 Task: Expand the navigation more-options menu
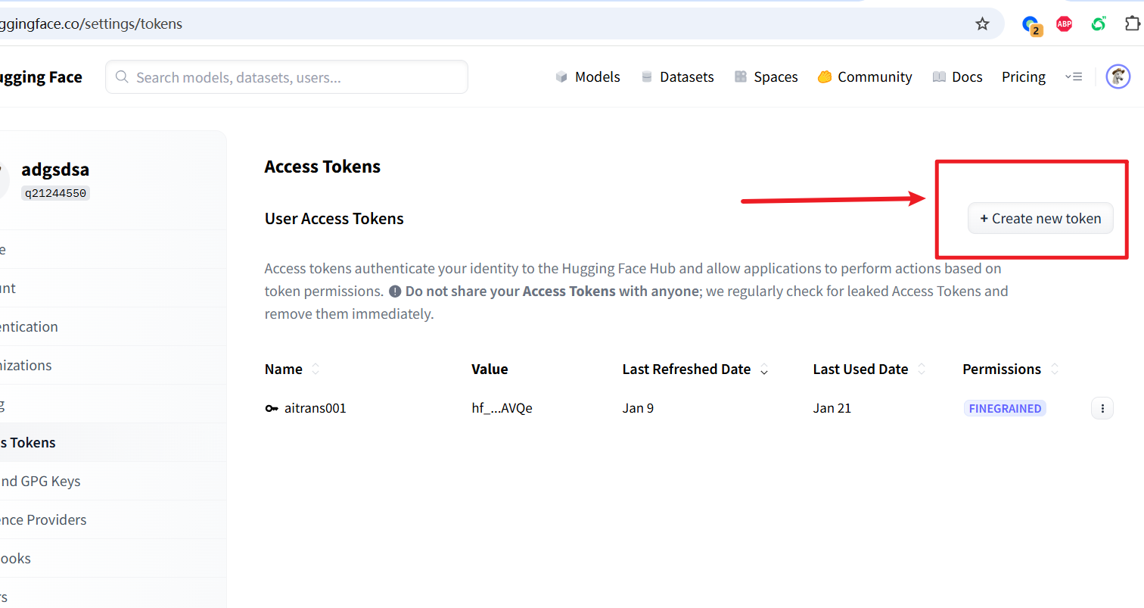click(1073, 76)
